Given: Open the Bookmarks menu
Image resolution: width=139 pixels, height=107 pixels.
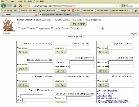Looking at the screenshot, I should click(x=28, y=1).
